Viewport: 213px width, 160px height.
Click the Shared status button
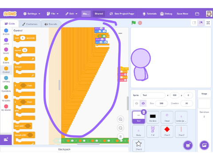point(99,14)
